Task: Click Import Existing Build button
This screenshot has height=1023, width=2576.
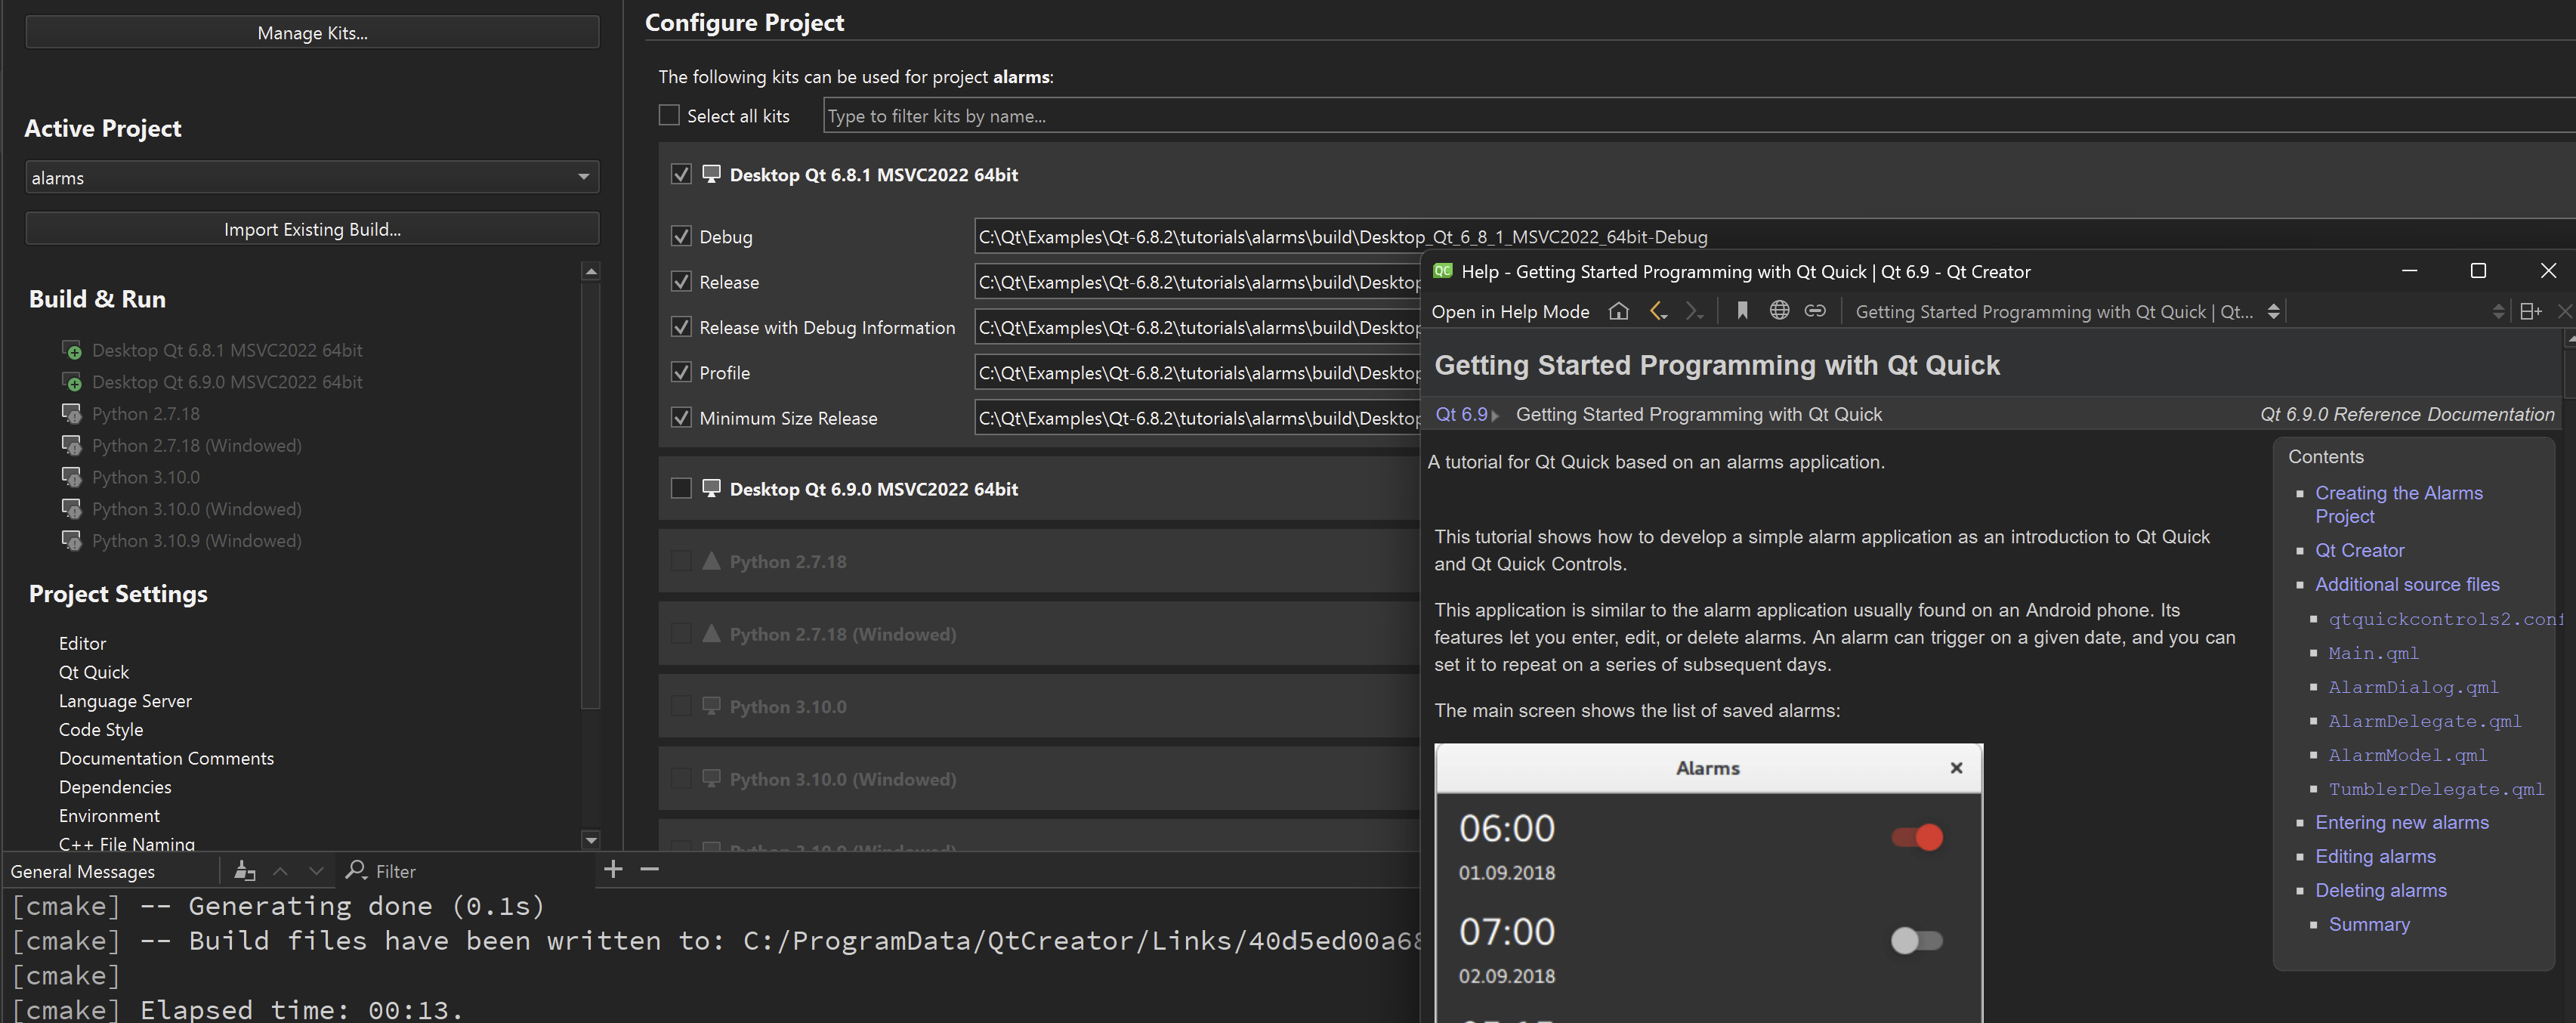Action: point(312,228)
